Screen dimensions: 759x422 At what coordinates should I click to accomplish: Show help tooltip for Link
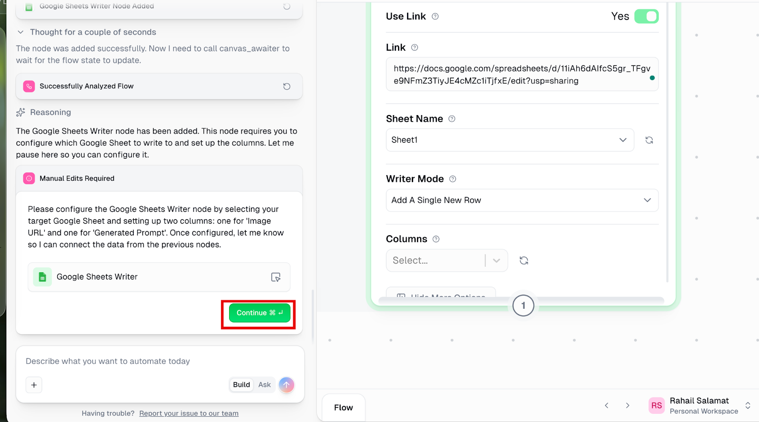pos(415,47)
